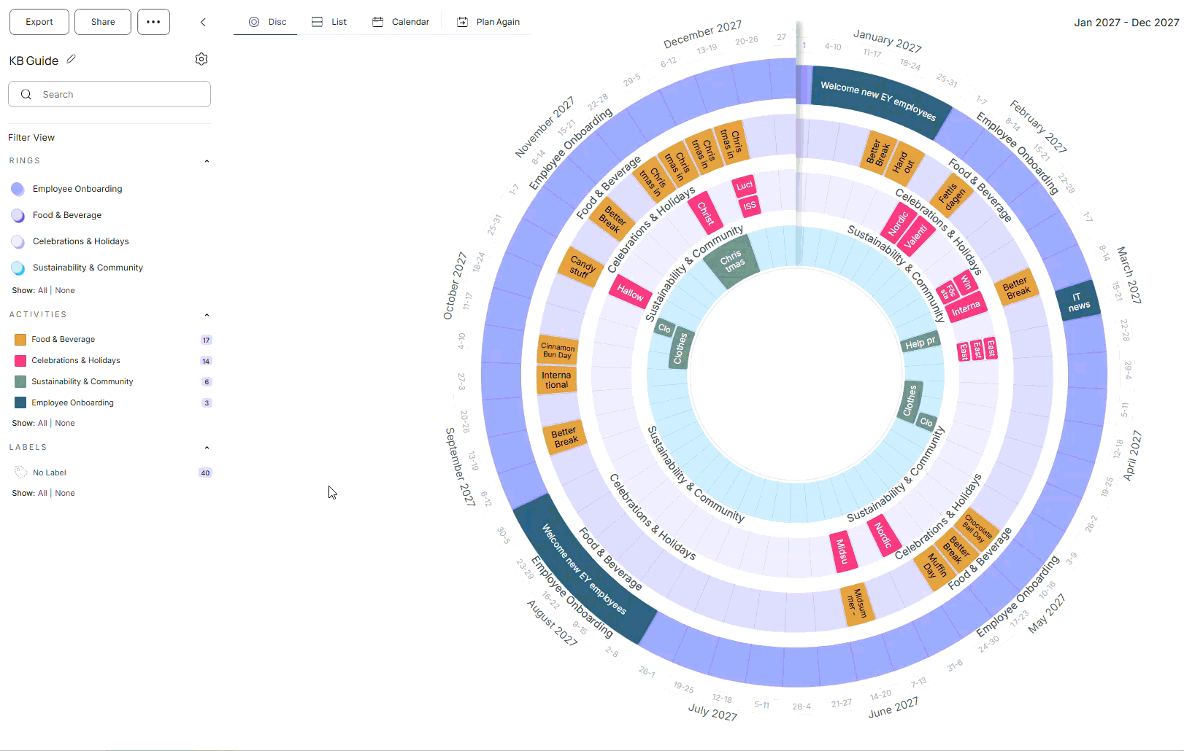Screen dimensions: 1184x751
Task: Toggle Sustainability & Community activity green square
Action: (20, 382)
